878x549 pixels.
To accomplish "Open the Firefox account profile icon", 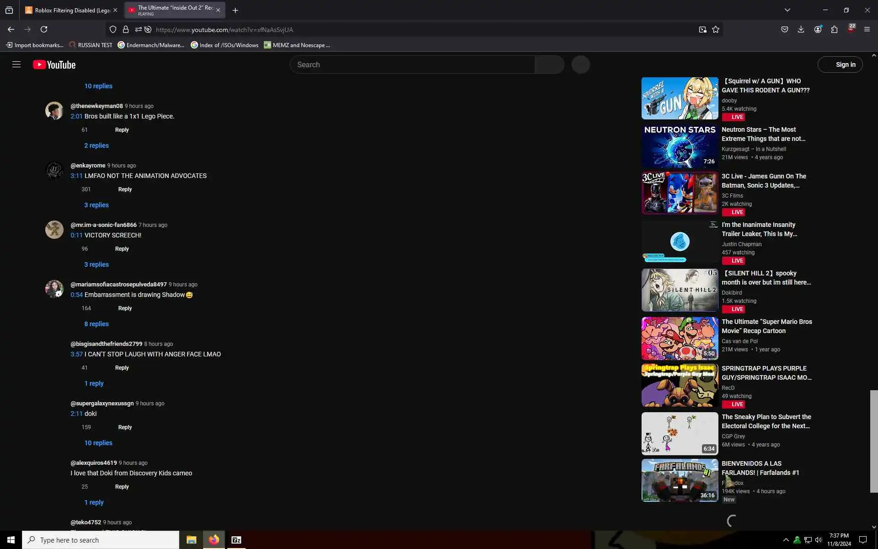I will (818, 29).
